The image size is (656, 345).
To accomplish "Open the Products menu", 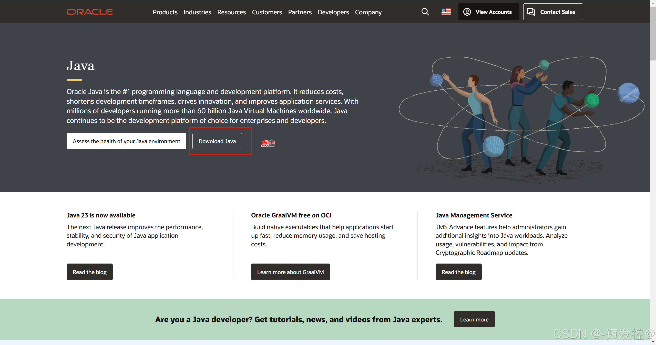I will coord(165,12).
